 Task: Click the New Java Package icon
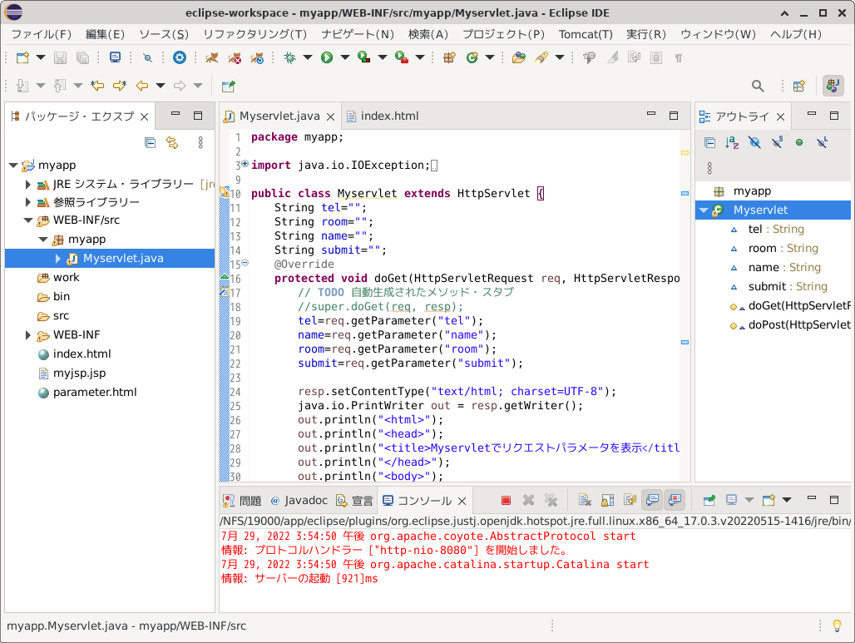[x=449, y=57]
